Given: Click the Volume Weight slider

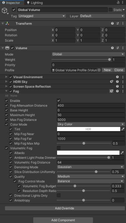Looking at the screenshot, I should pyautogui.click(x=81, y=60).
